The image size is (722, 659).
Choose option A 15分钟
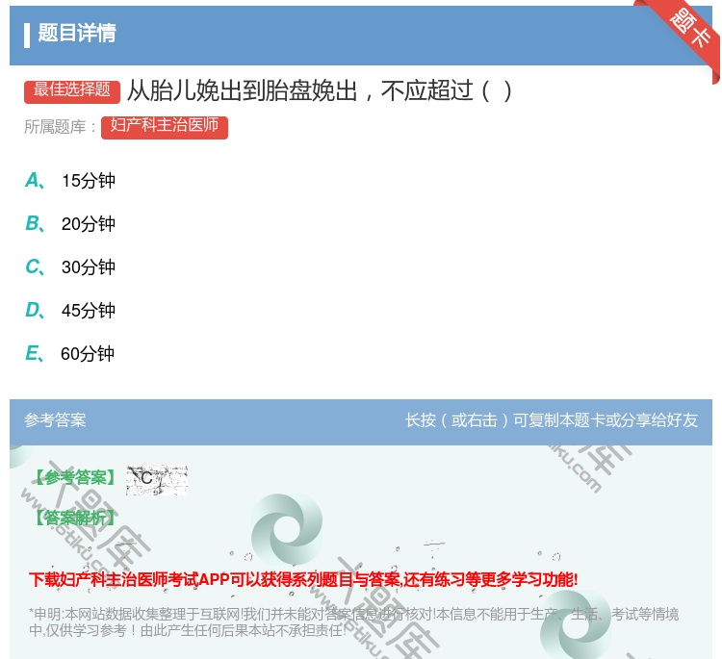70,181
